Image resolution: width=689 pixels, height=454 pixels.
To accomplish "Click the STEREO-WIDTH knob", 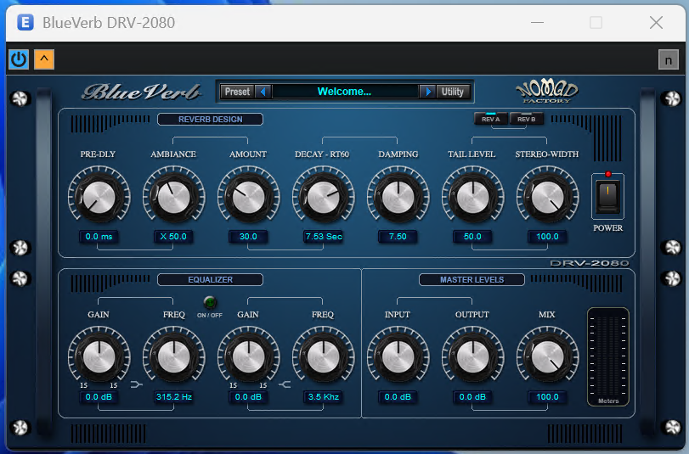I will (x=547, y=197).
